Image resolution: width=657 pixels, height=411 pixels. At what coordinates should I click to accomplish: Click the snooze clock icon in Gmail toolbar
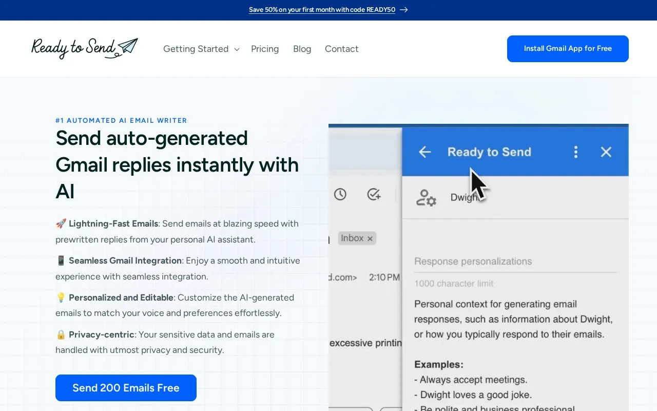coord(340,194)
